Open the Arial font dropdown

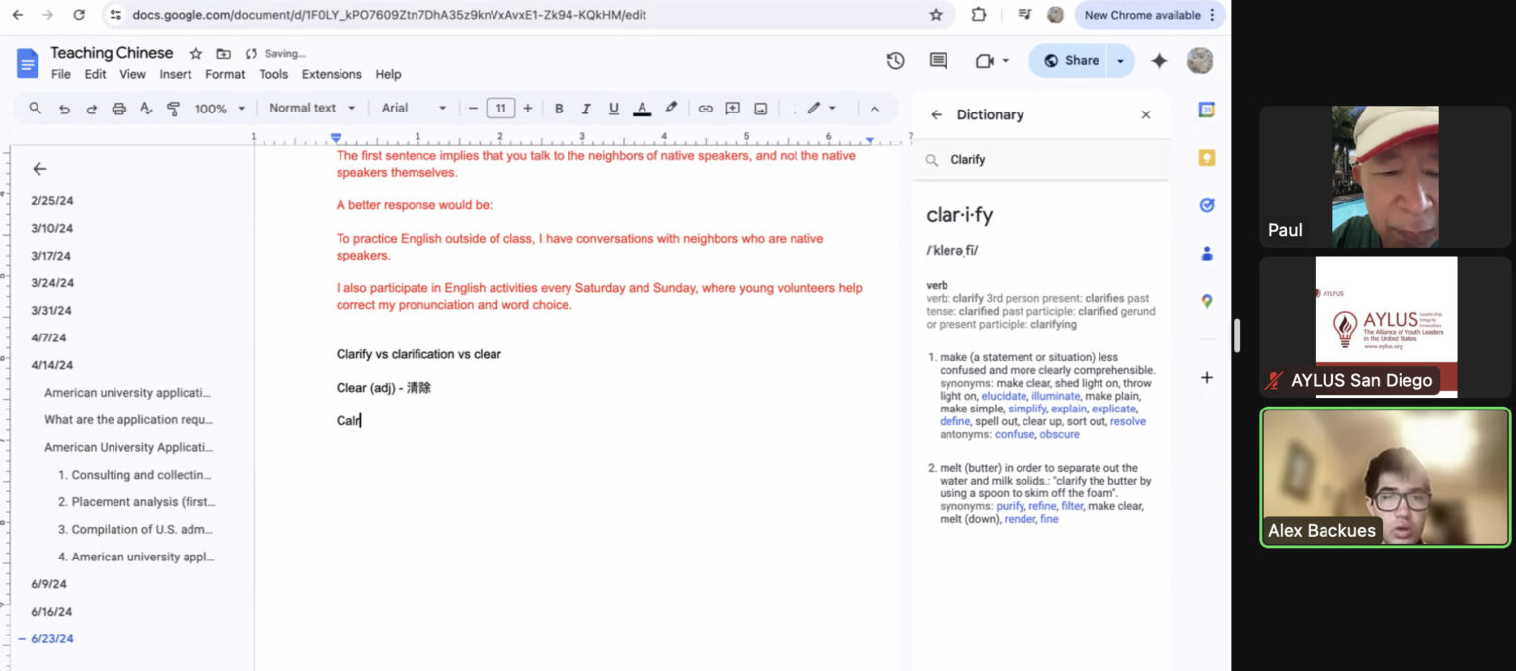pyautogui.click(x=415, y=109)
